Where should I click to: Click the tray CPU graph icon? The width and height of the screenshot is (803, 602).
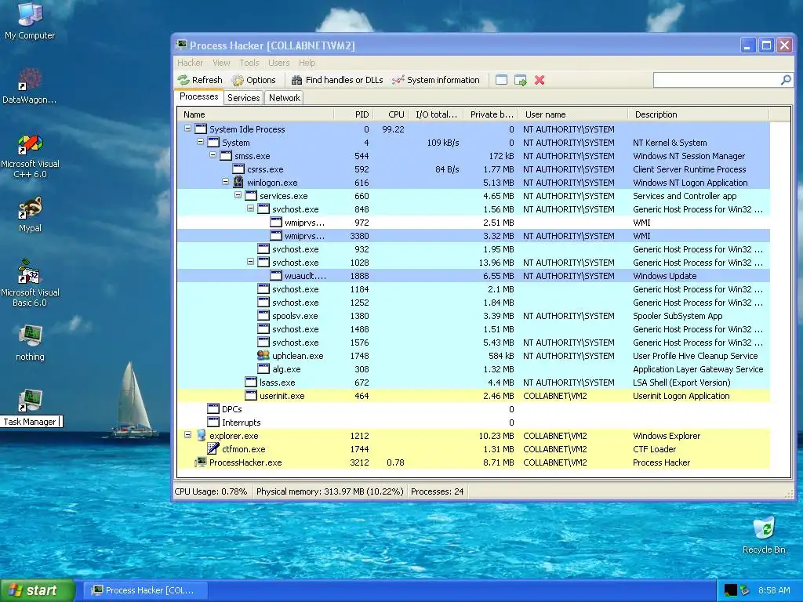tap(730, 590)
